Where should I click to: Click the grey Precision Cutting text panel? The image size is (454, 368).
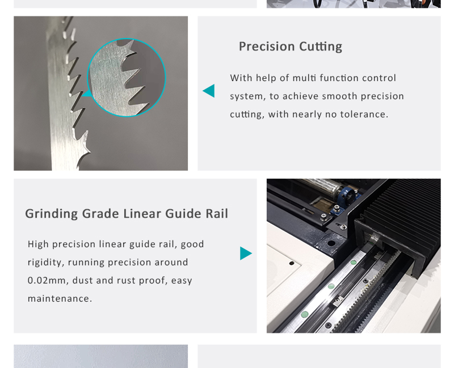[x=319, y=93]
